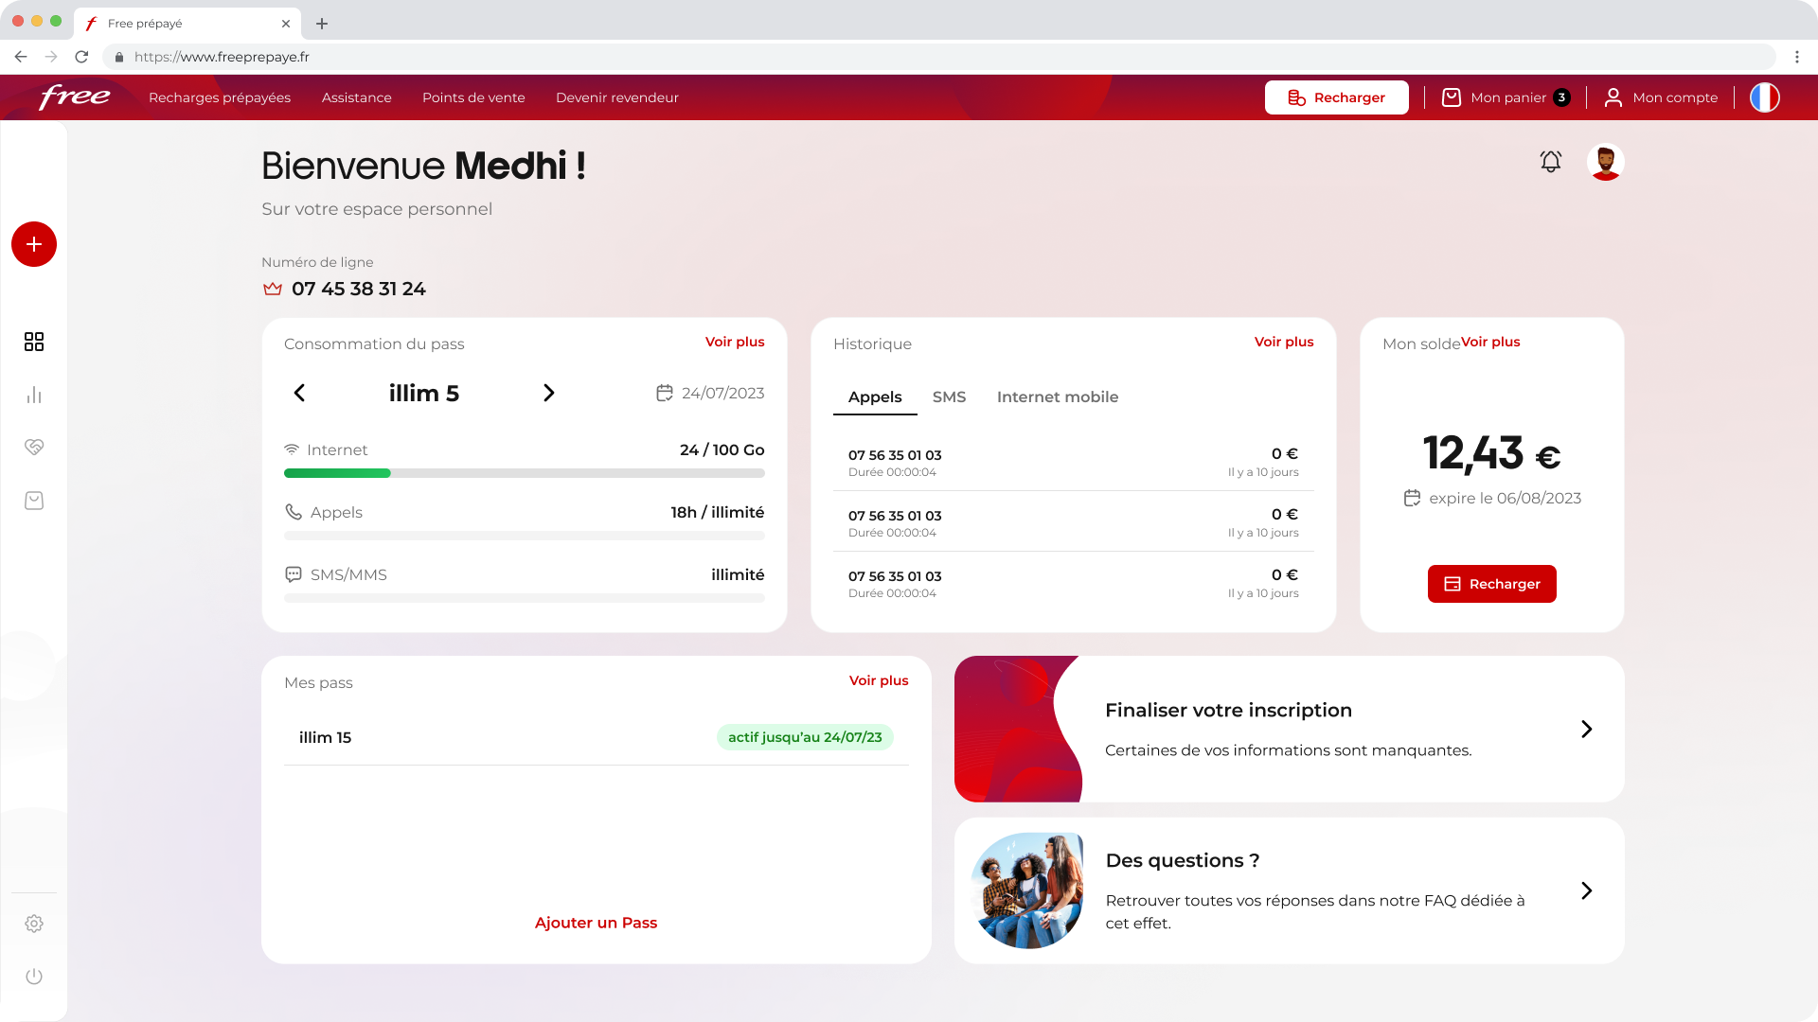Click the red plus button in sidebar

click(x=34, y=244)
